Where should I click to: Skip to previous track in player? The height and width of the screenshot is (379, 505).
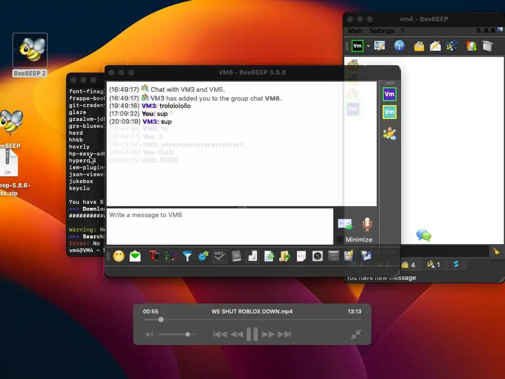coord(220,335)
